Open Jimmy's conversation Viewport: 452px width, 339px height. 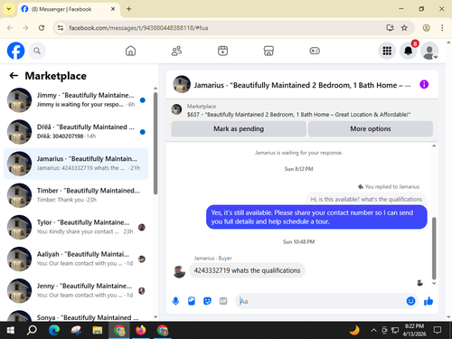[x=76, y=100]
